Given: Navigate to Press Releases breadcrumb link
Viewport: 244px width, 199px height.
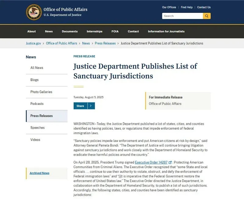Looking at the screenshot, I should click(x=105, y=43).
